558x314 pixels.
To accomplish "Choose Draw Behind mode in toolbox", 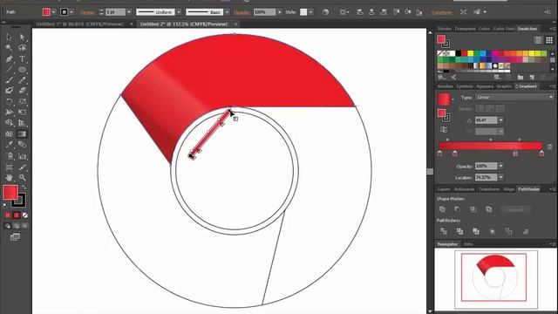I will pyautogui.click(x=17, y=226).
